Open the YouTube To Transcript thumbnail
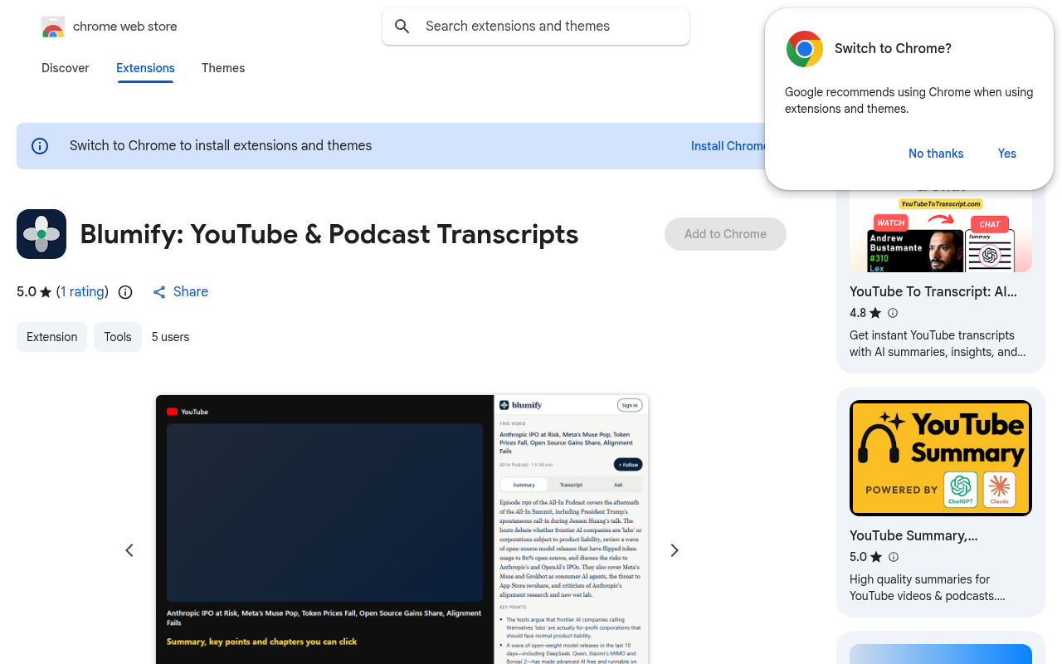Screen dimensions: 1062x664 [x=941, y=231]
